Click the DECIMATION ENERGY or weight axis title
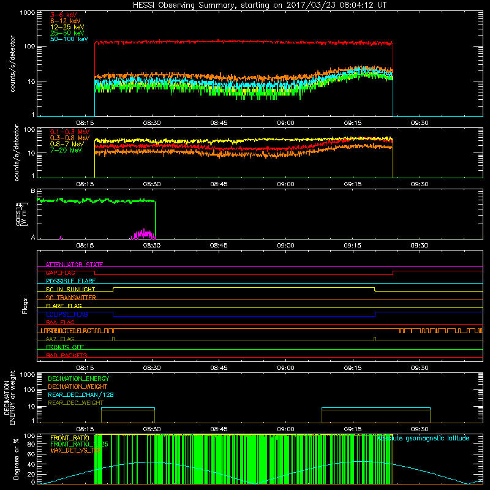Image resolution: width=490 pixels, height=490 pixels. pos(9,398)
